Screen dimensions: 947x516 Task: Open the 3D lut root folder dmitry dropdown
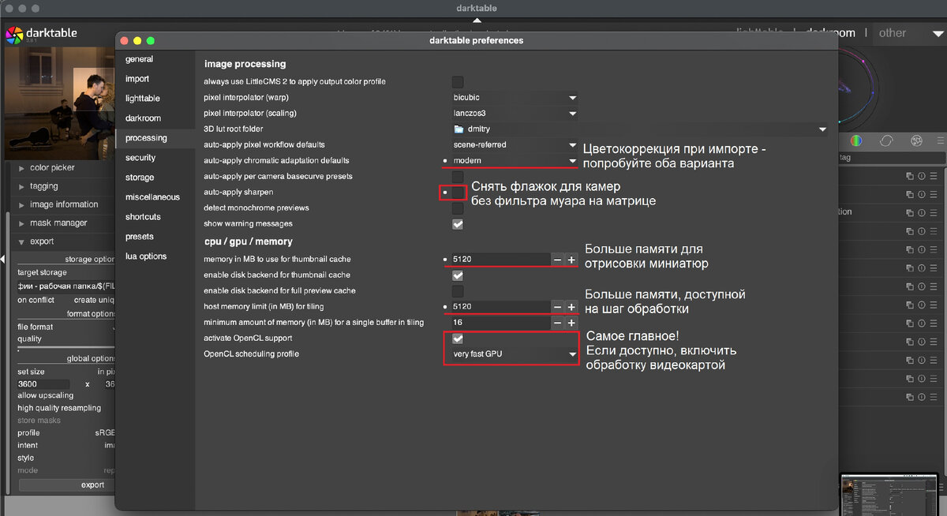pyautogui.click(x=640, y=129)
